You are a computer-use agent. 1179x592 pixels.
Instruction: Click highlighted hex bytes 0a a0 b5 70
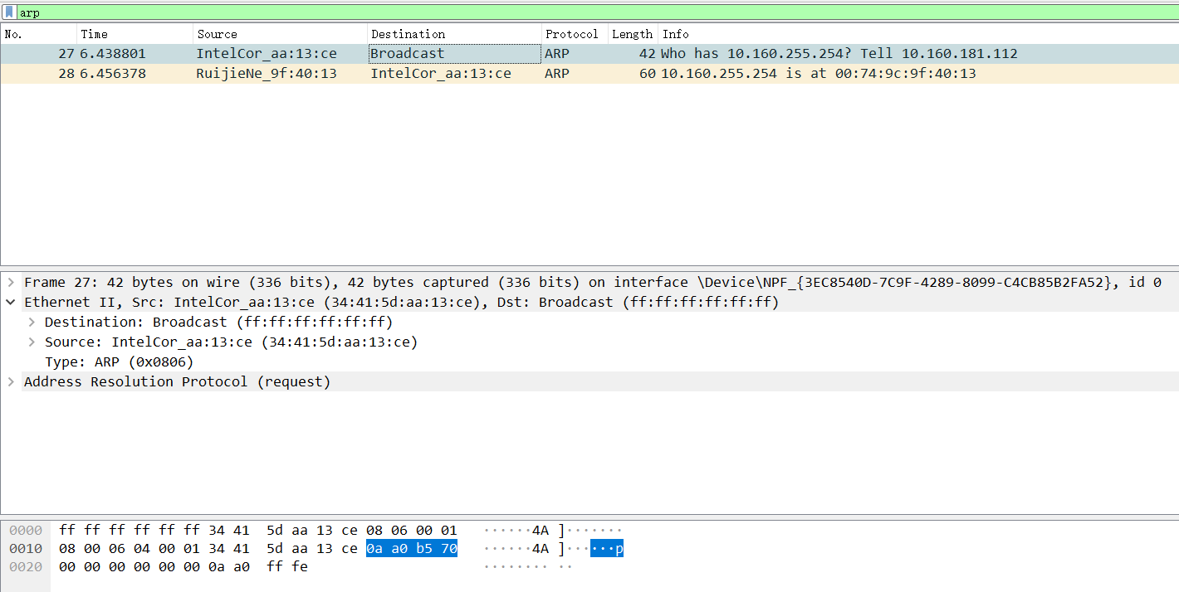point(412,549)
